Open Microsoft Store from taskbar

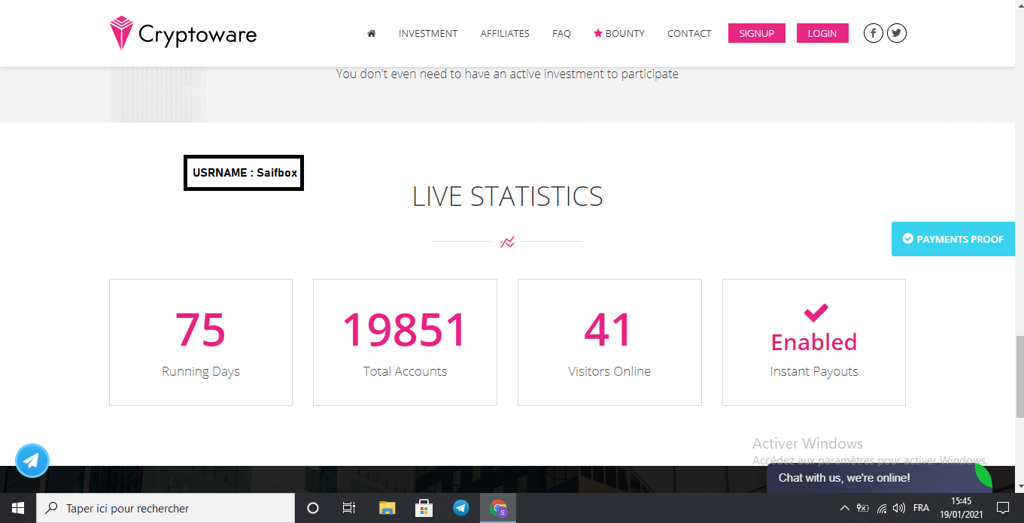[424, 508]
